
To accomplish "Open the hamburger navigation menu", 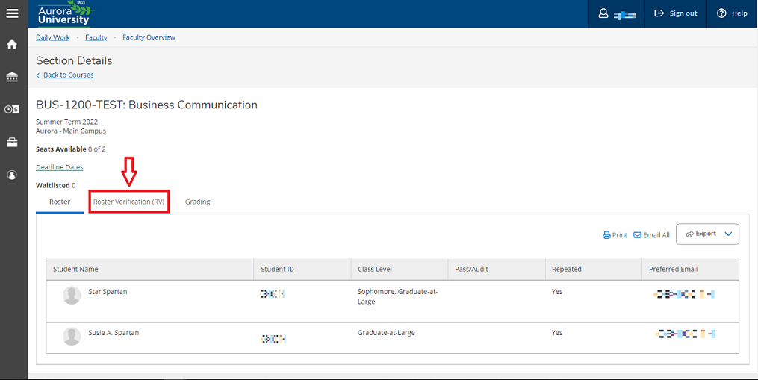I will [x=12, y=13].
